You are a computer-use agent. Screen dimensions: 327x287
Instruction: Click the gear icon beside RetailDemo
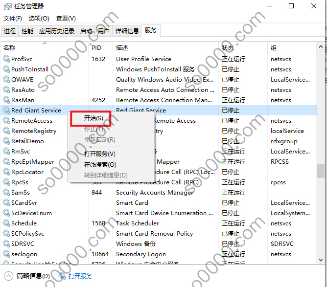pos(6,141)
